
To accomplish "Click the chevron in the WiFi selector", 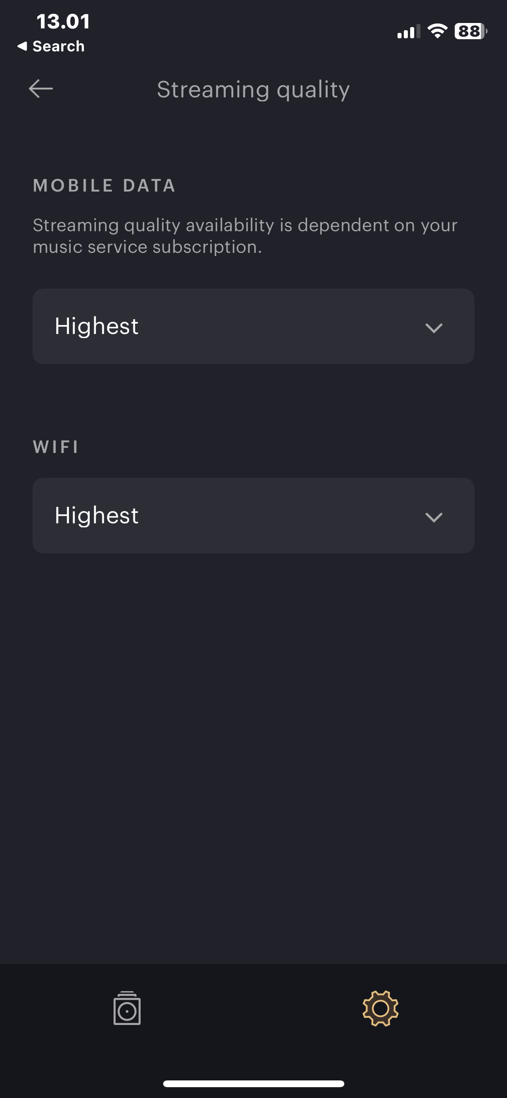I will point(434,517).
